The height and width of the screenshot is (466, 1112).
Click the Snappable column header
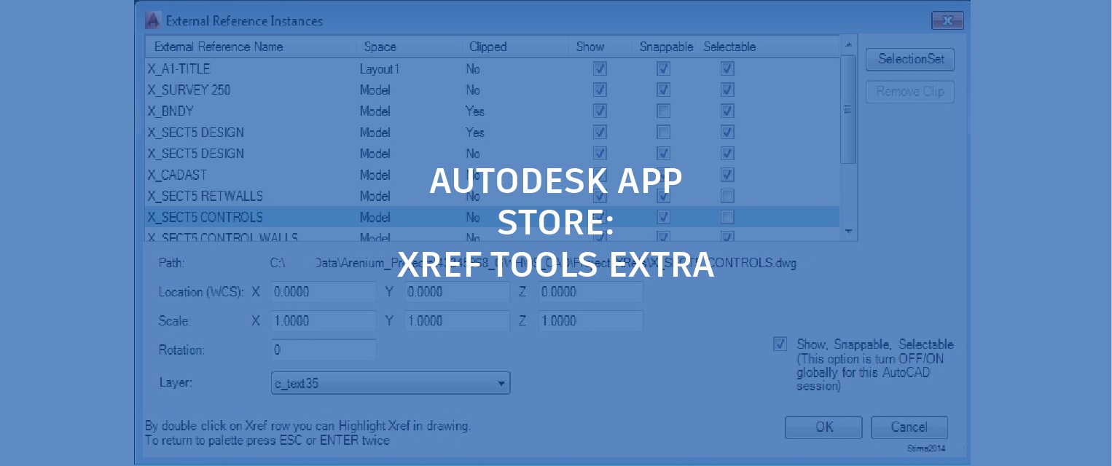(x=665, y=47)
